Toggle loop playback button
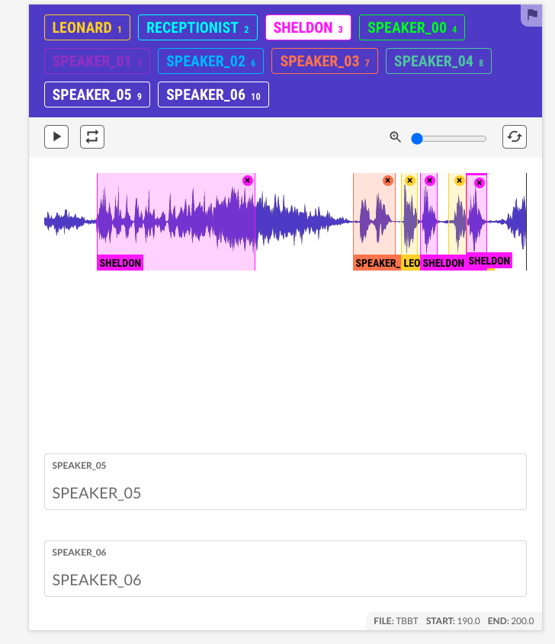Screen dimensions: 555x644 pyautogui.click(x=92, y=136)
